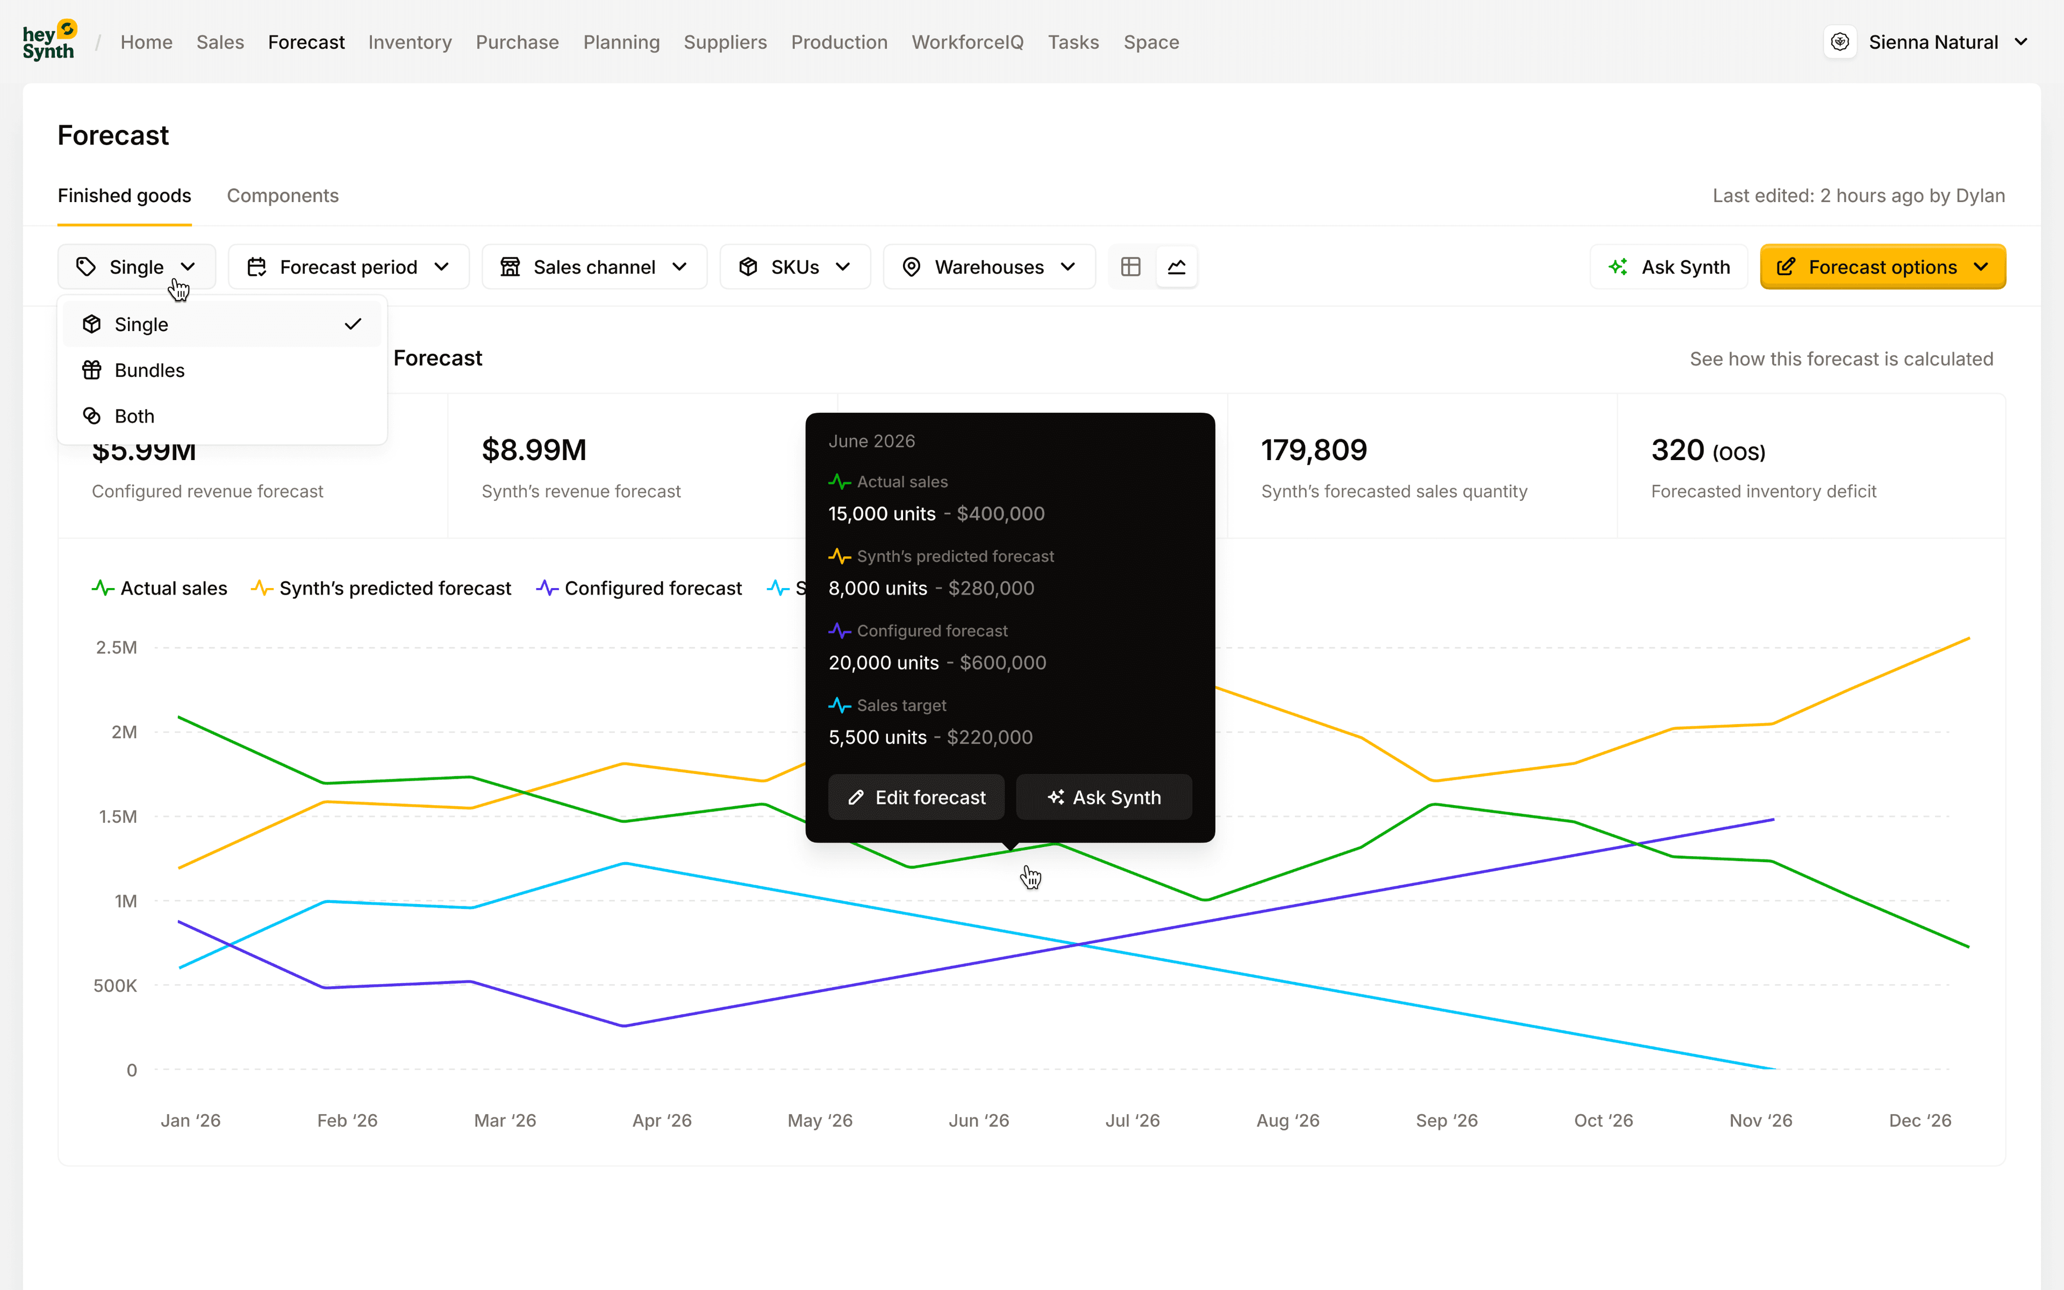Open the Forecast period dropdown
The width and height of the screenshot is (2064, 1290).
(x=348, y=267)
